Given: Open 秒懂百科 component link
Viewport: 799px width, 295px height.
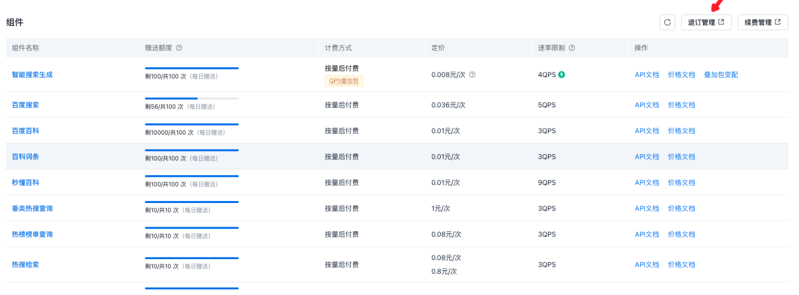Looking at the screenshot, I should click(26, 182).
